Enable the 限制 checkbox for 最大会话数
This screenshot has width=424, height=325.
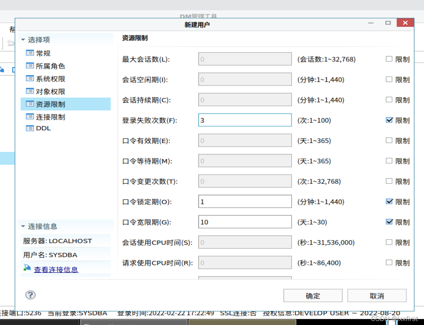(390, 59)
